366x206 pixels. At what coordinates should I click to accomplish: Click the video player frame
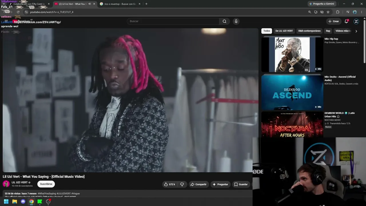point(130,100)
